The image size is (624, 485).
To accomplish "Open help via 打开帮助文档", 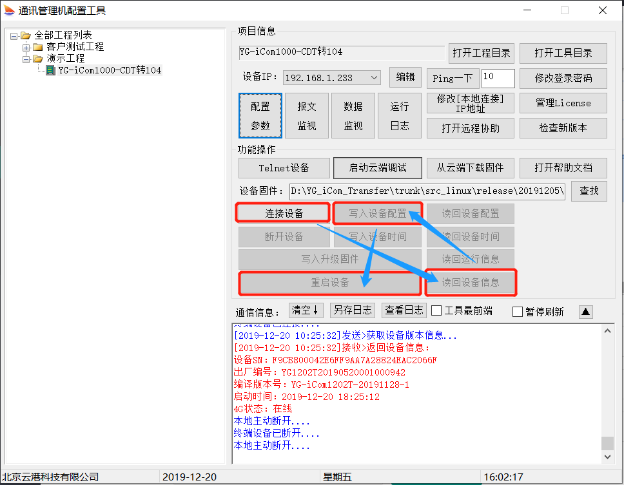I will point(563,168).
